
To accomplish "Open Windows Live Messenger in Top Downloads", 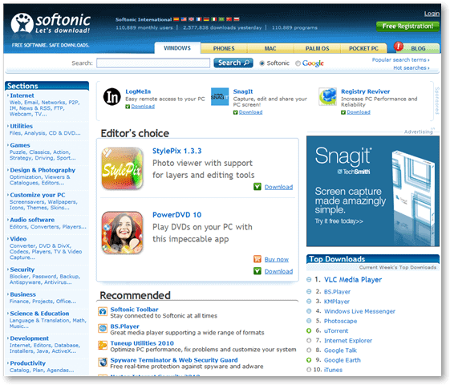I will (x=359, y=311).
